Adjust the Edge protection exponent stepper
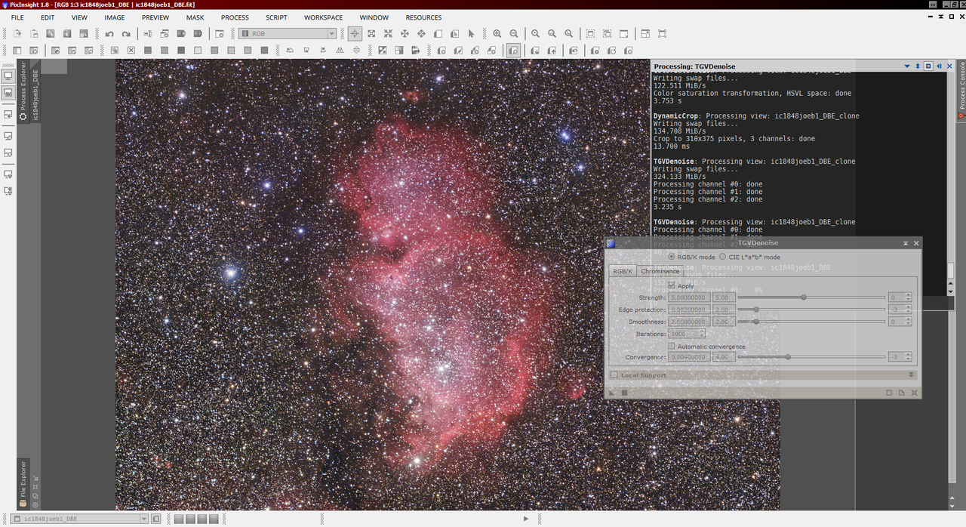 point(908,310)
